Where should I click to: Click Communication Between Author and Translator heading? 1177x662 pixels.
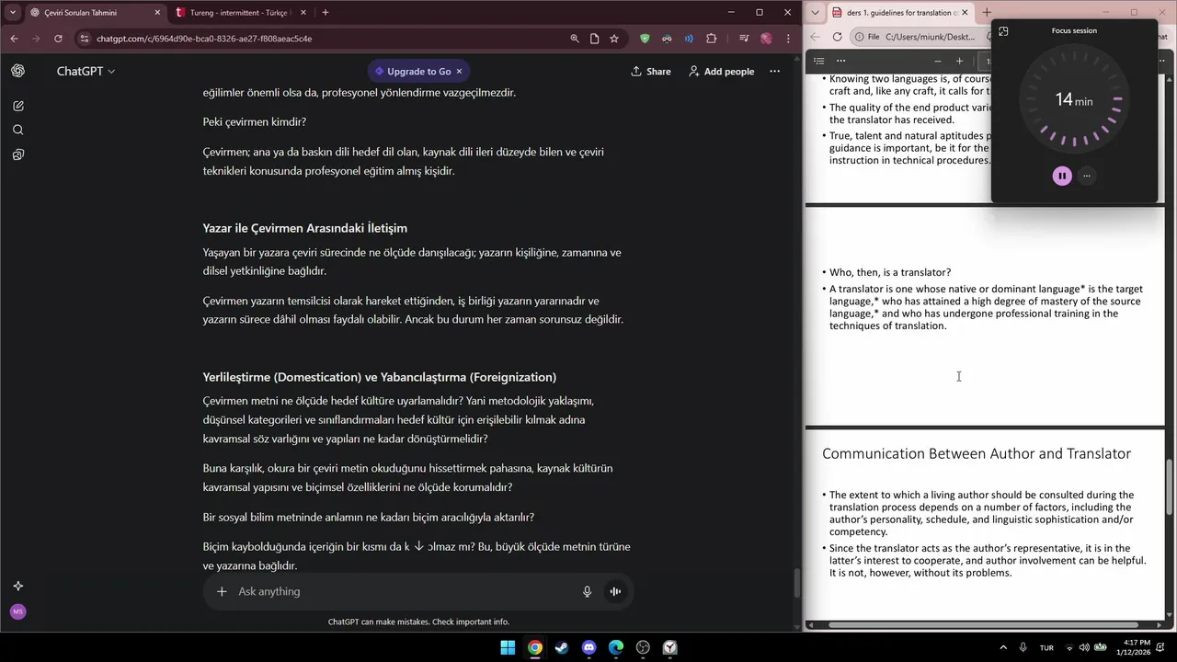click(977, 453)
